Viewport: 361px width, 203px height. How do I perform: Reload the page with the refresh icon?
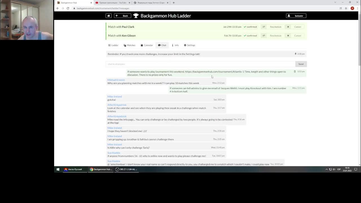[x=68, y=8]
